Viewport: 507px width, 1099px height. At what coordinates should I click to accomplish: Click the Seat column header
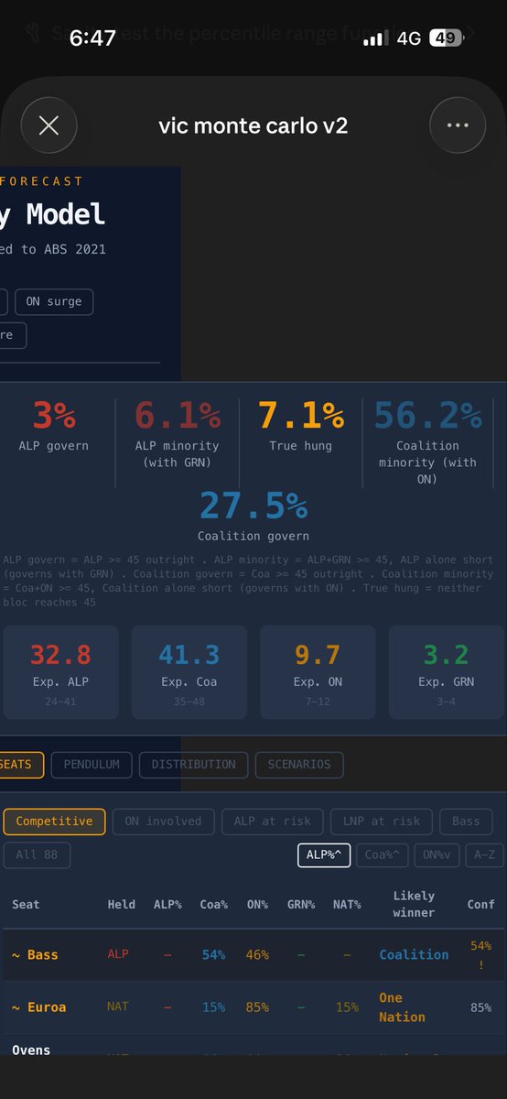(x=27, y=904)
